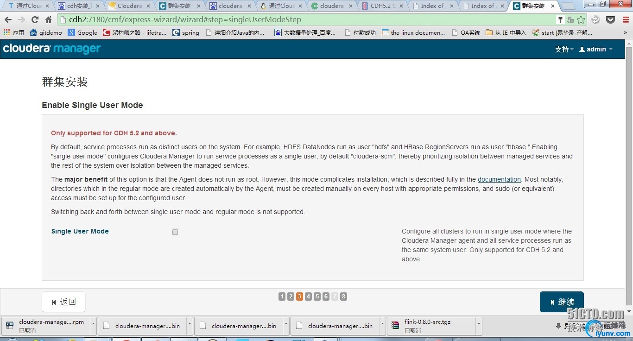This screenshot has height=341, width=633.
Task: Open the browser home page icon
Action: click(48, 20)
